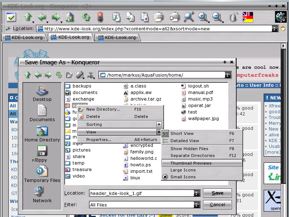
Task: Open the Home page icon in Konqueror toolbar
Action: [70, 17]
